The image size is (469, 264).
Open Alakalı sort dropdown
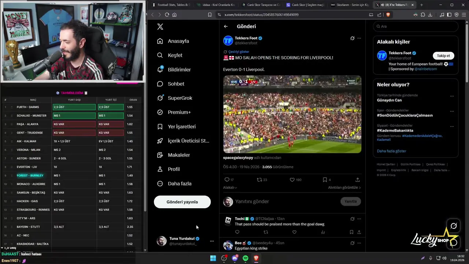point(230,188)
